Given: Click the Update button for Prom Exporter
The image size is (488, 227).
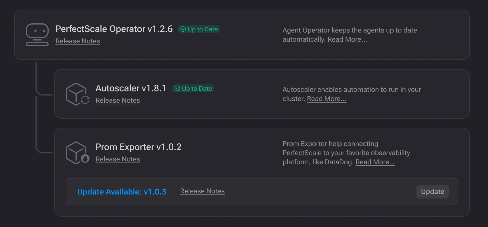Looking at the screenshot, I should 433,192.
